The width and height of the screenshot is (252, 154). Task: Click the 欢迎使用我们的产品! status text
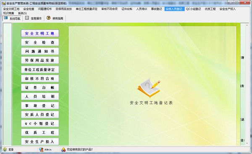[x=80, y=149]
